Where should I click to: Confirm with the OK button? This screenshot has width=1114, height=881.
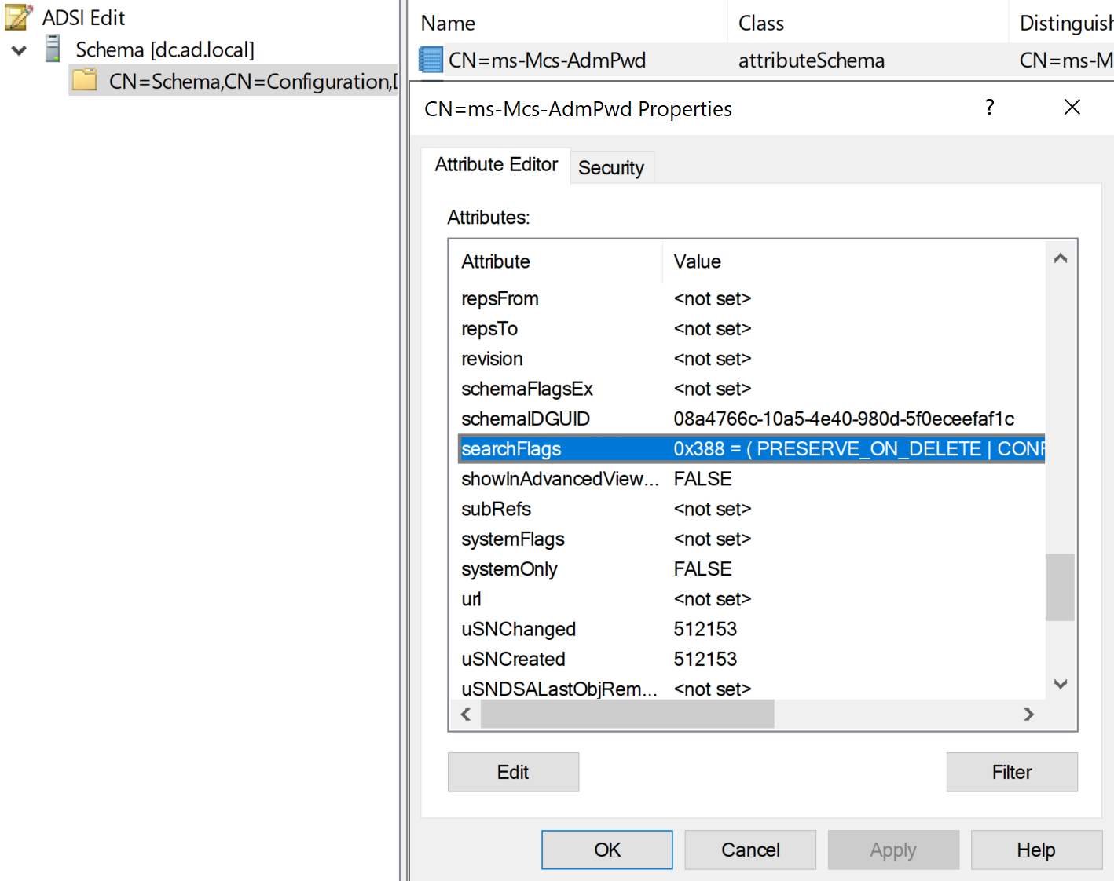[x=607, y=850]
